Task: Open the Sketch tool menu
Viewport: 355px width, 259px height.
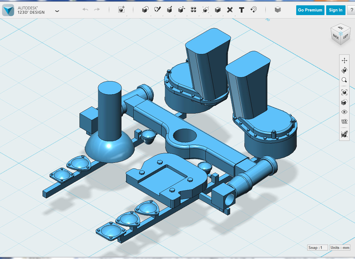Action: pyautogui.click(x=157, y=10)
